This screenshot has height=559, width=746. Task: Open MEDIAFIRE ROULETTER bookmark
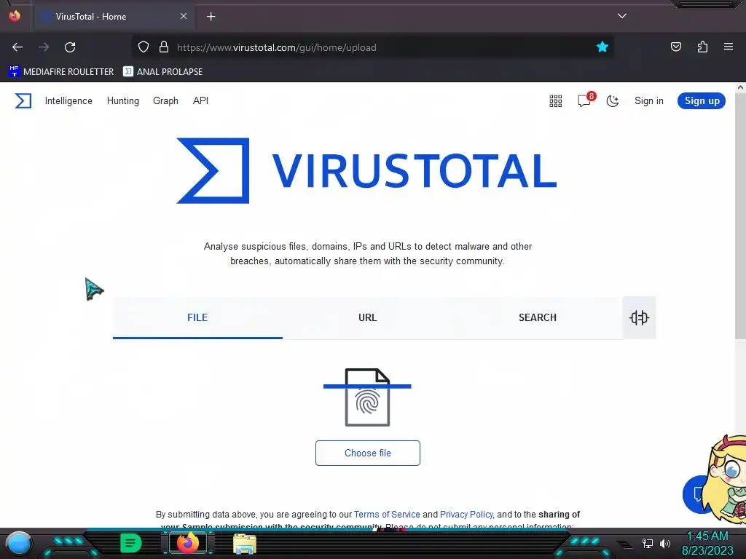[61, 72]
